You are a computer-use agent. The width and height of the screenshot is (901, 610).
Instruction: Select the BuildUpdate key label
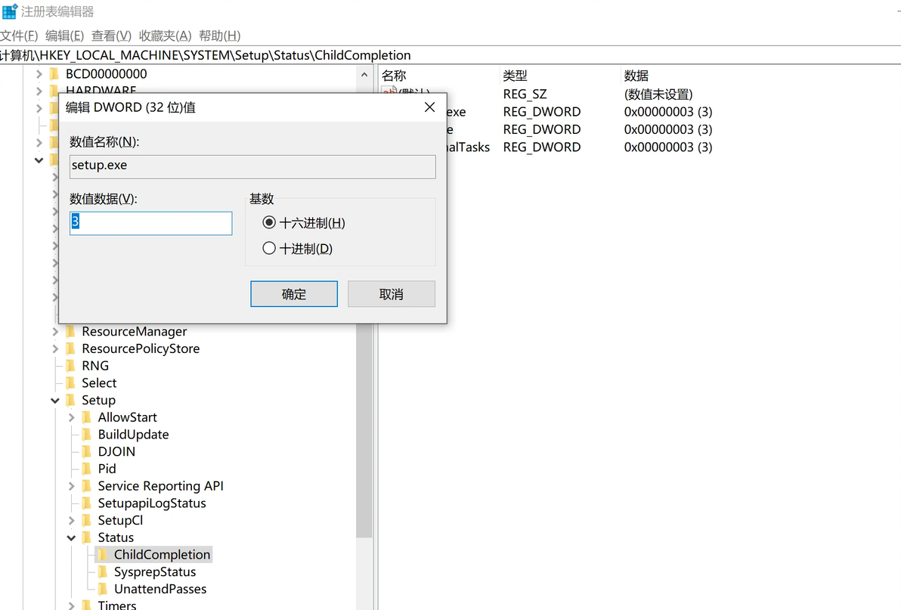pyautogui.click(x=133, y=434)
